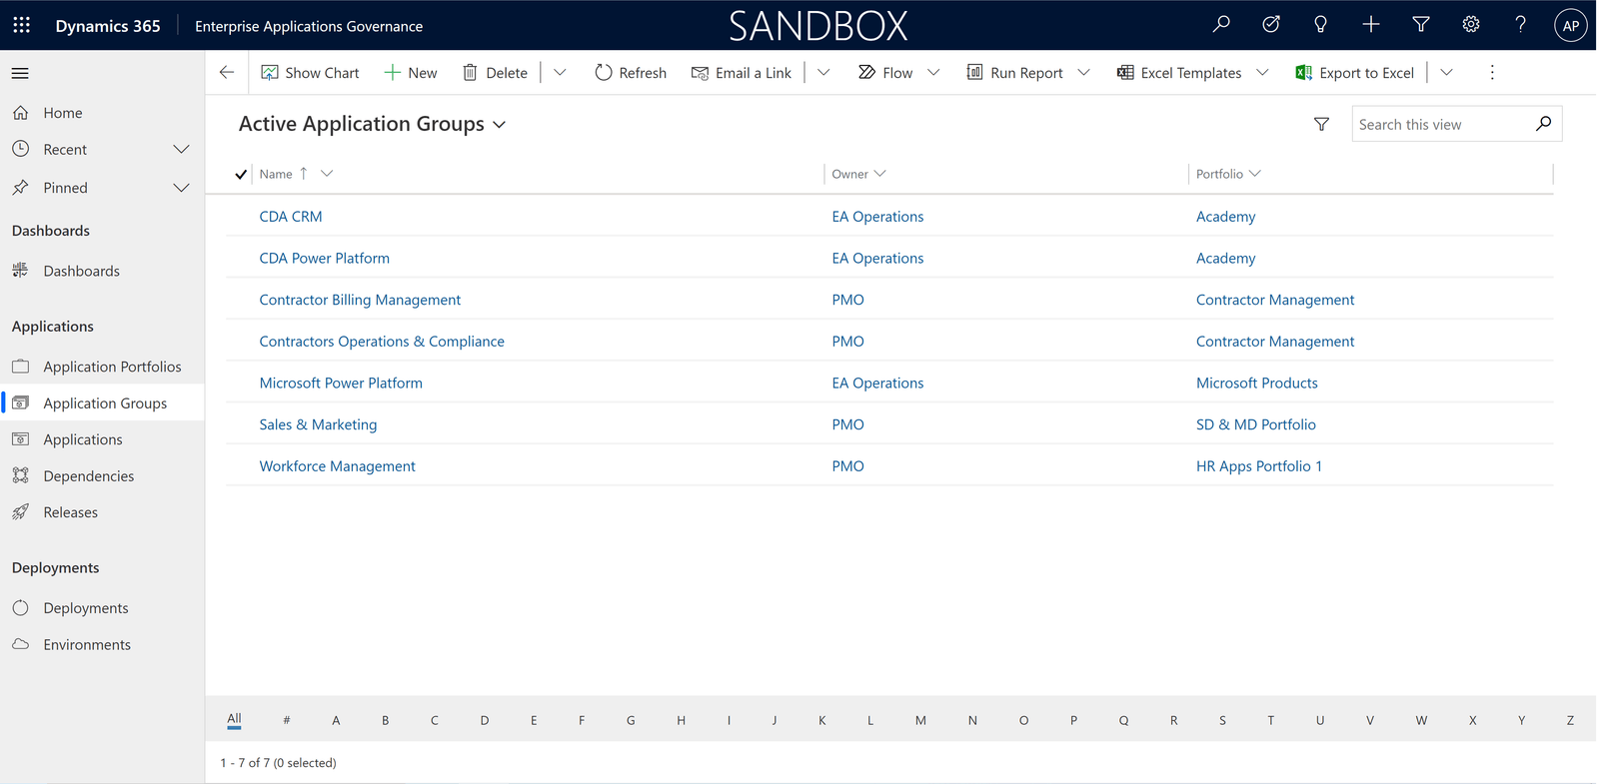Open the Microsoft Products portfolio link

point(1257,384)
